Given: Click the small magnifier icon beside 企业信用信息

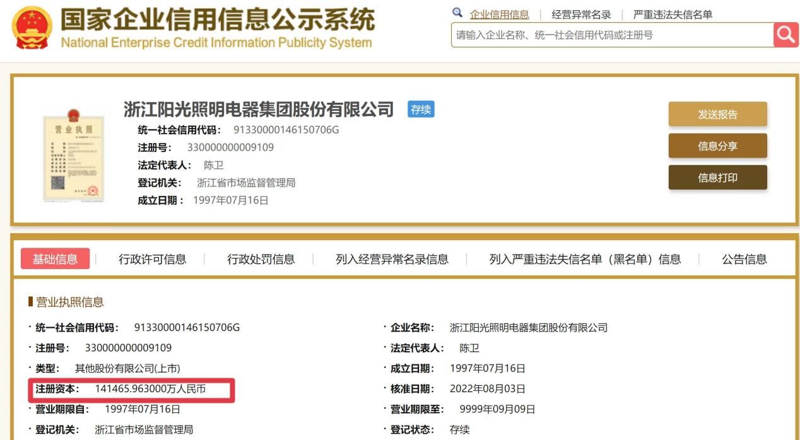Looking at the screenshot, I should pos(457,13).
